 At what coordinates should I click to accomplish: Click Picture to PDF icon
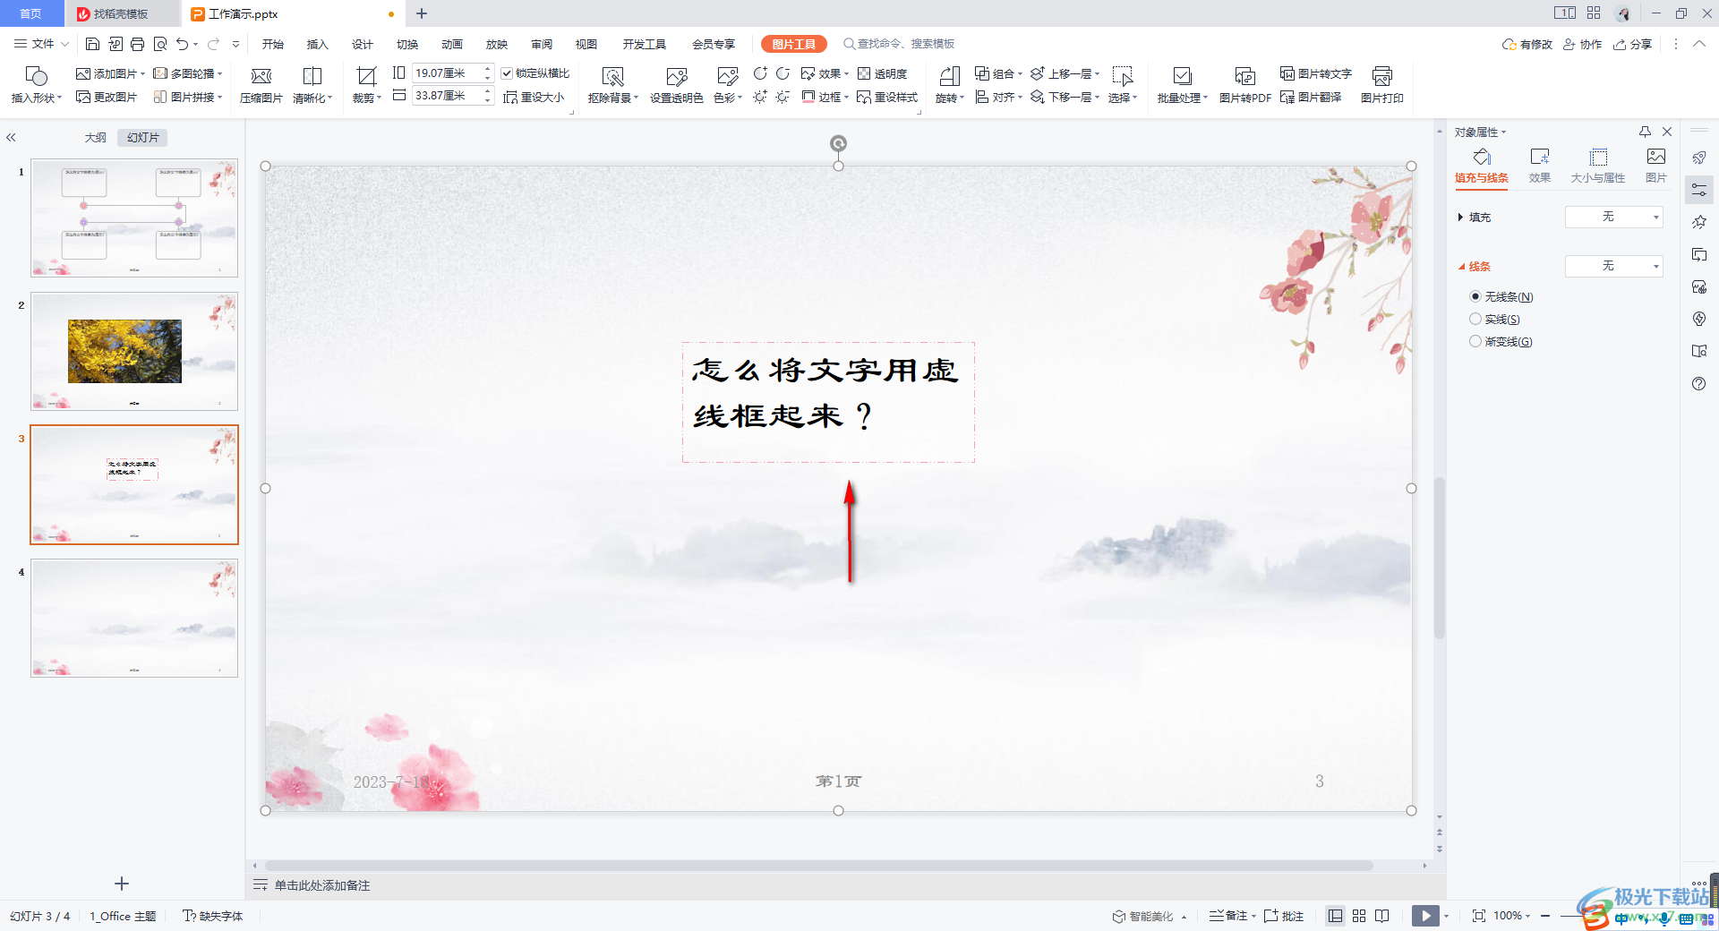tap(1244, 85)
